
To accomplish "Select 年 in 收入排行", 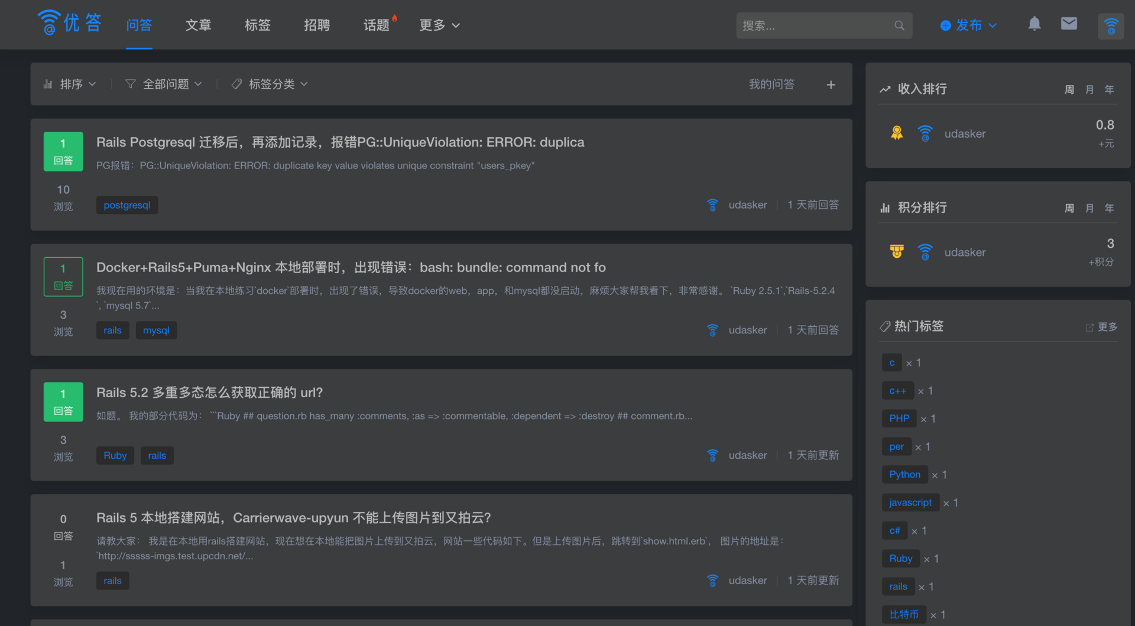I will [1109, 90].
